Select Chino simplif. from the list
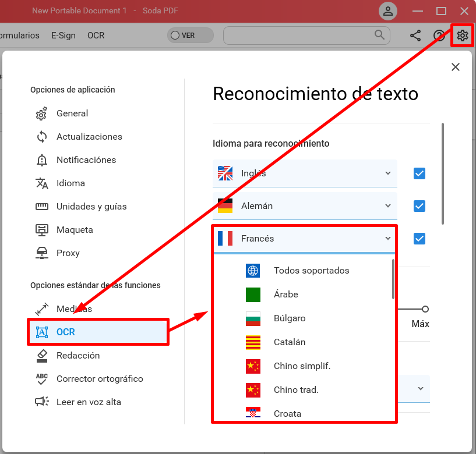Viewport: 476px width, 454px height. tap(303, 366)
